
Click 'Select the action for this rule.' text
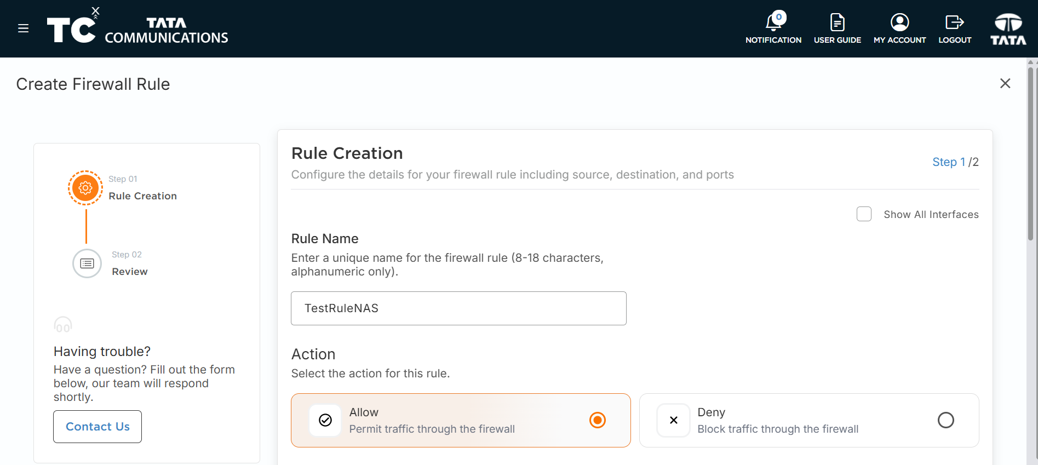point(370,374)
